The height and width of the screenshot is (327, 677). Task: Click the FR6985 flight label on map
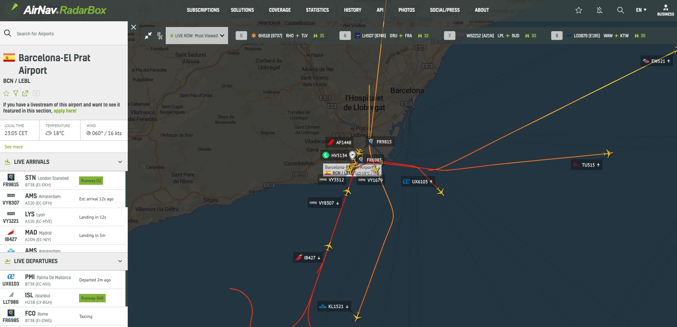371,160
